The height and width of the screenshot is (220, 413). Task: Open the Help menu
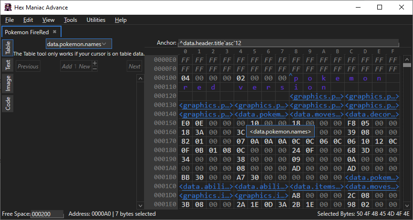(121, 20)
